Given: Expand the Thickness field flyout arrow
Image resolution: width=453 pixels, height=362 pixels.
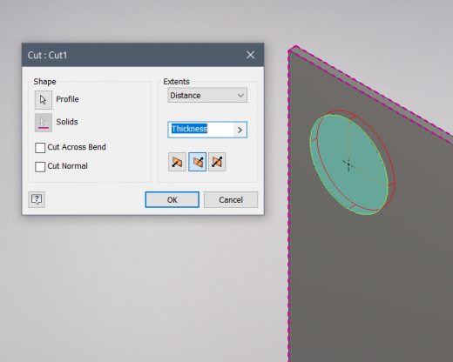Looking at the screenshot, I should pyautogui.click(x=240, y=130).
